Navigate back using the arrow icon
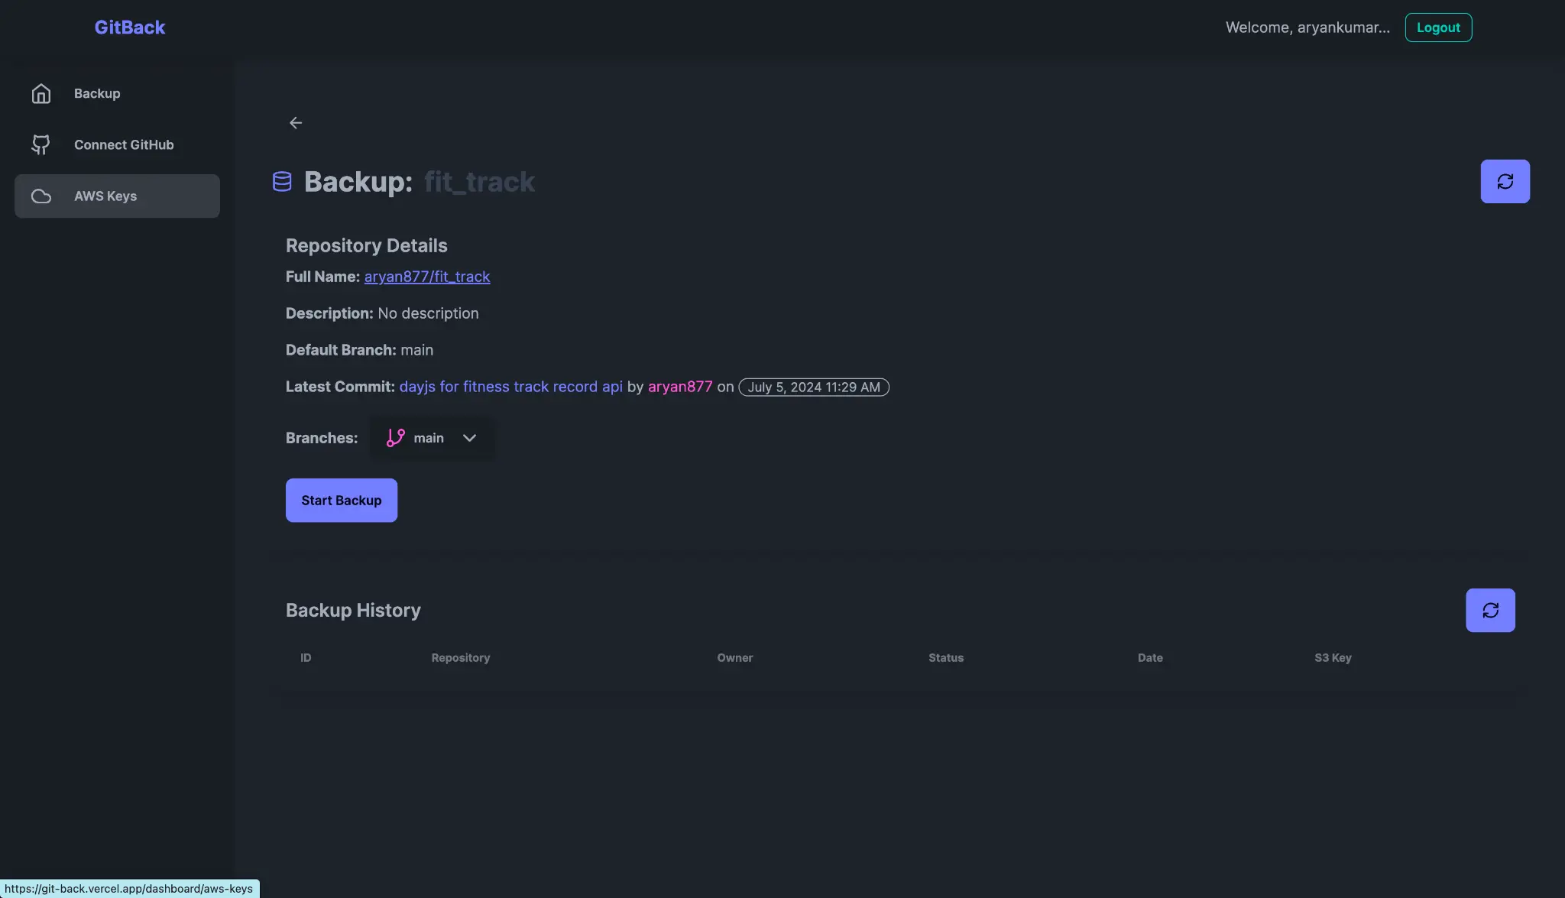 [x=296, y=122]
